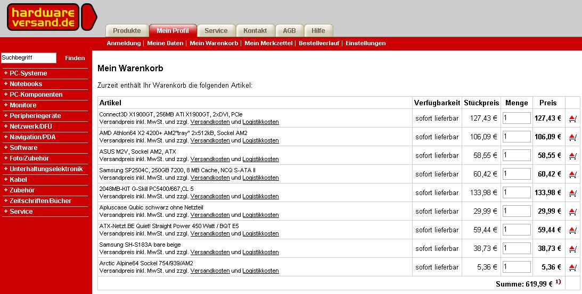Image resolution: width=582 pixels, height=294 pixels.
Task: Click quantity field for Samsung SP2504C
Action: click(517, 174)
